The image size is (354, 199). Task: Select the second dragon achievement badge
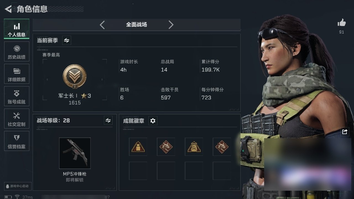tap(166, 147)
